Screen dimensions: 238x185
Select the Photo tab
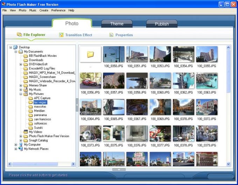(72, 23)
